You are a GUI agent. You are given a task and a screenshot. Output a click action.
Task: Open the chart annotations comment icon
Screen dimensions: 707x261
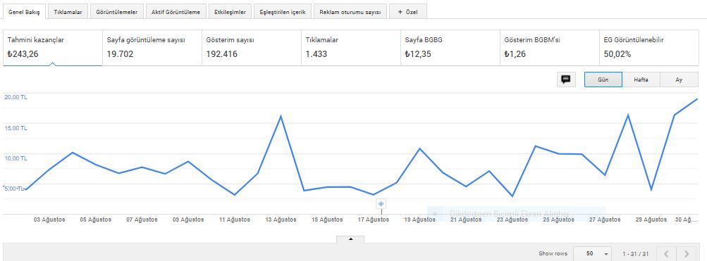tap(566, 79)
